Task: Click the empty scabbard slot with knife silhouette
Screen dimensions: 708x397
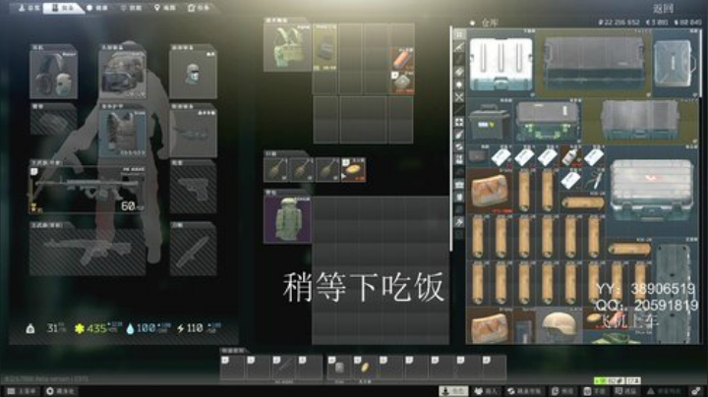Action: (x=193, y=252)
